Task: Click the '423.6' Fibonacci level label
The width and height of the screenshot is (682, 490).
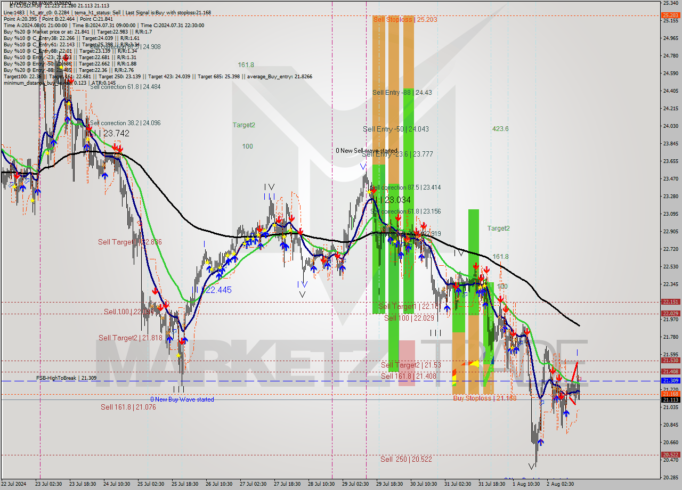Action: (500, 129)
